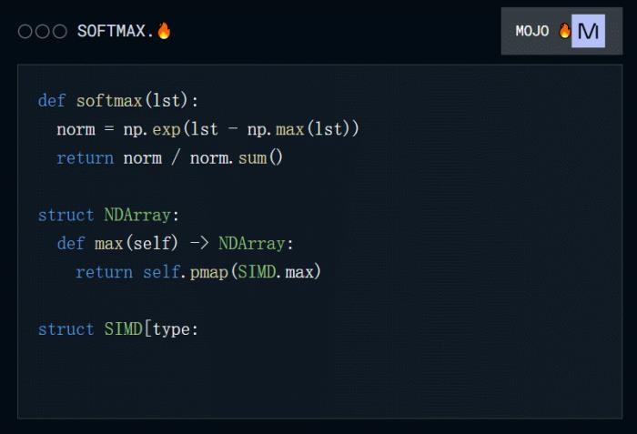Click the third window control circle
This screenshot has height=434, width=637.
pos(60,31)
